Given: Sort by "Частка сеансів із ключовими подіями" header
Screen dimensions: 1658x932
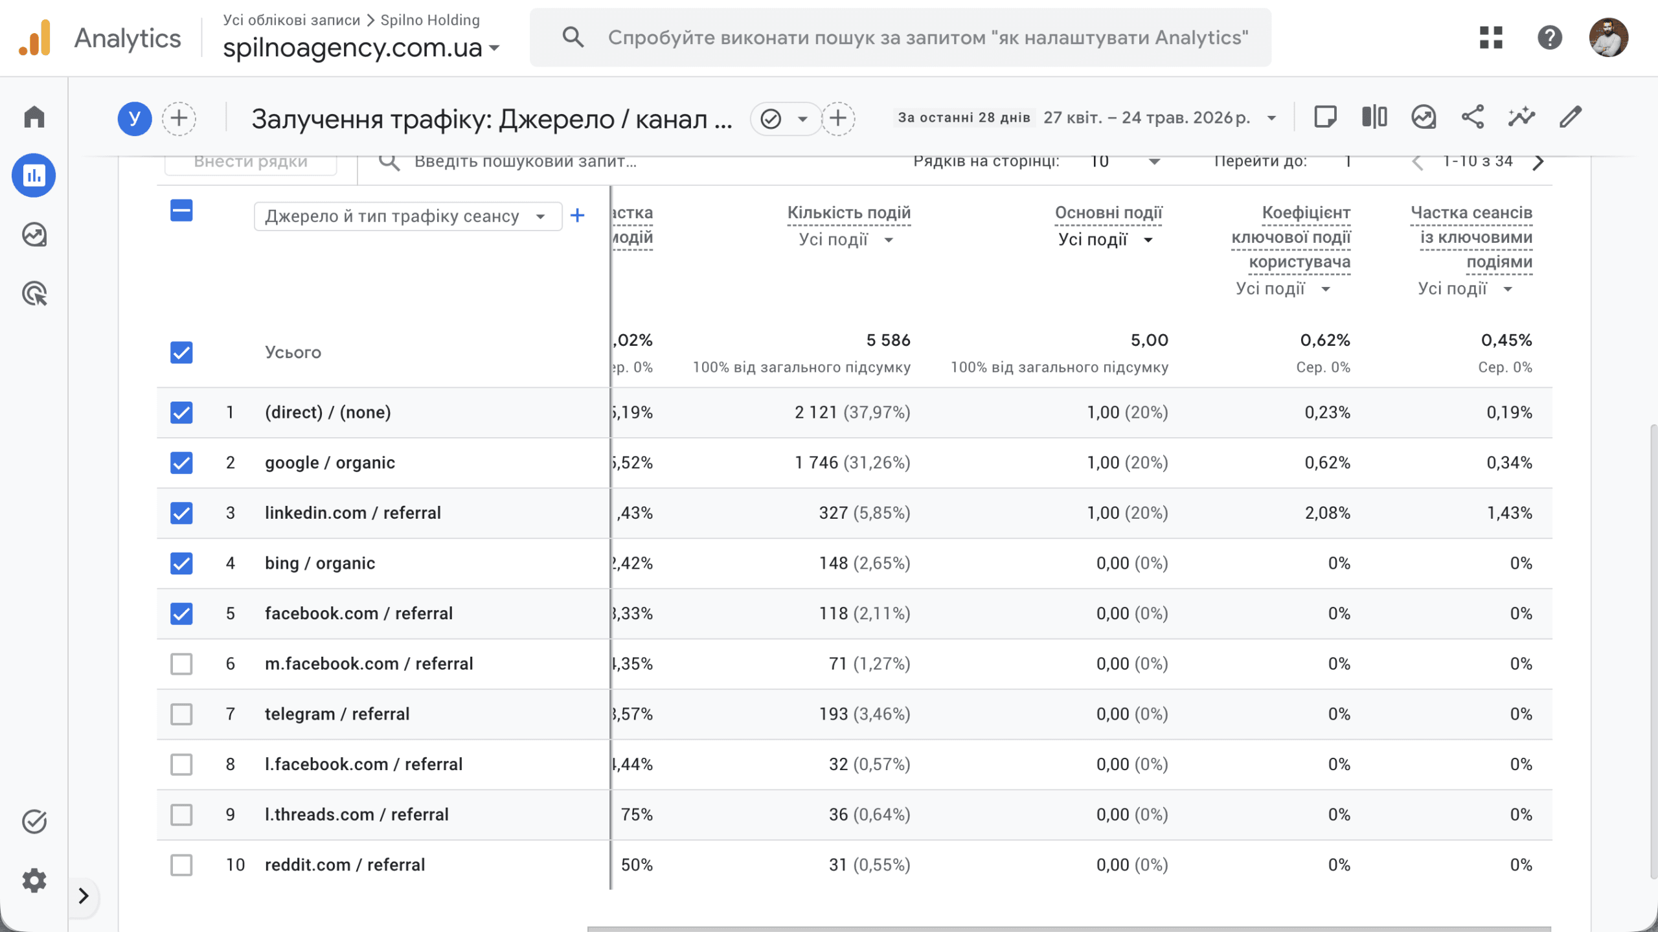Looking at the screenshot, I should [1471, 238].
